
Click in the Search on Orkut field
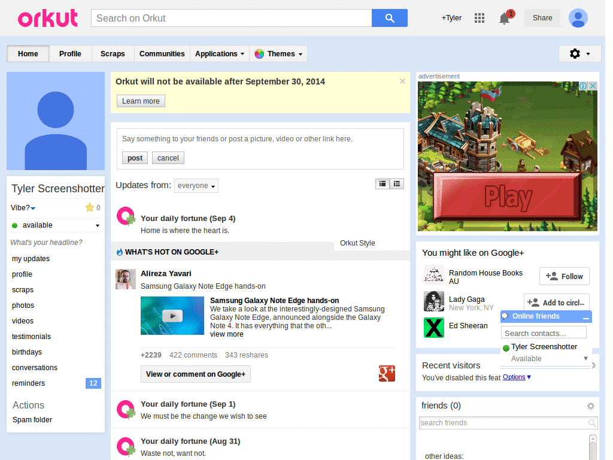232,18
